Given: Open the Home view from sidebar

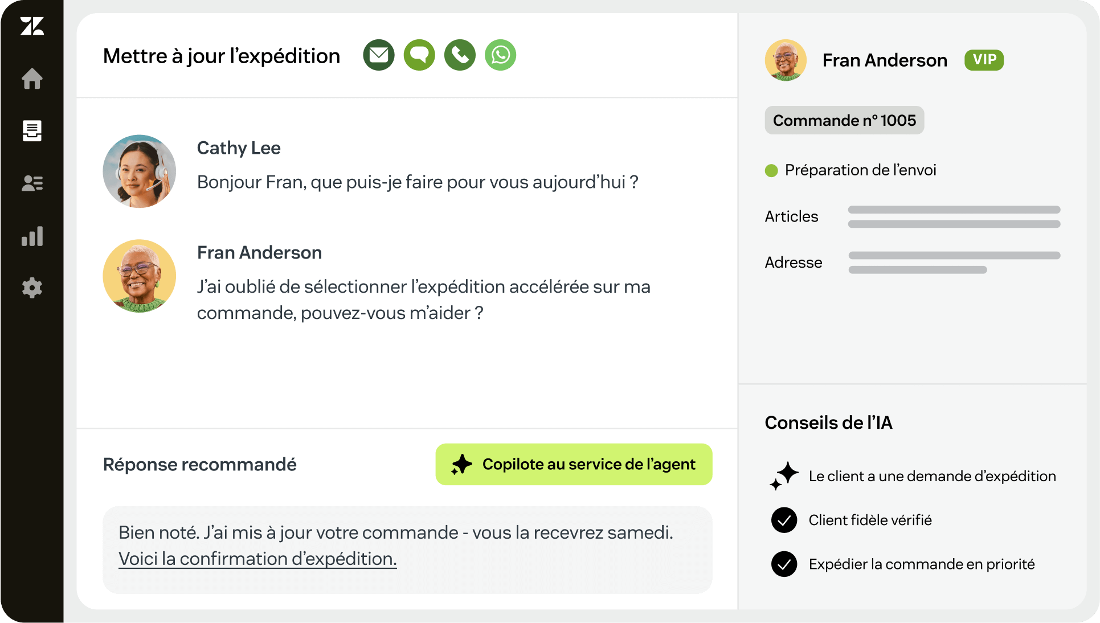Looking at the screenshot, I should click(x=32, y=79).
